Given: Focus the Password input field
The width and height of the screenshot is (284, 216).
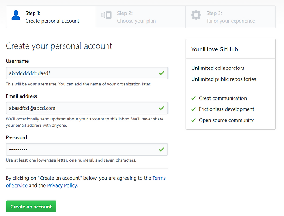Looking at the screenshot, I should tap(87, 149).
